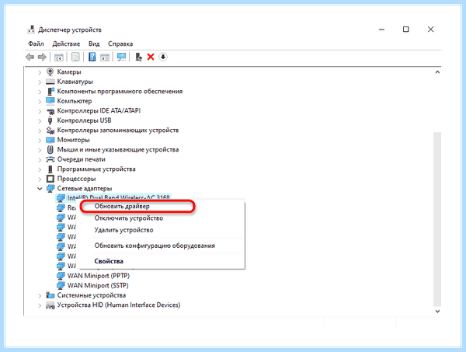Select the Мониторы label

(x=73, y=140)
